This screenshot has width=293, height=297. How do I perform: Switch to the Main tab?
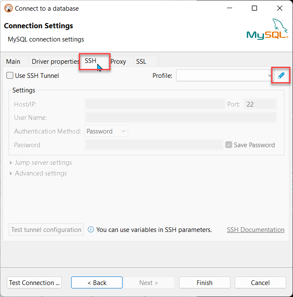pos(13,62)
